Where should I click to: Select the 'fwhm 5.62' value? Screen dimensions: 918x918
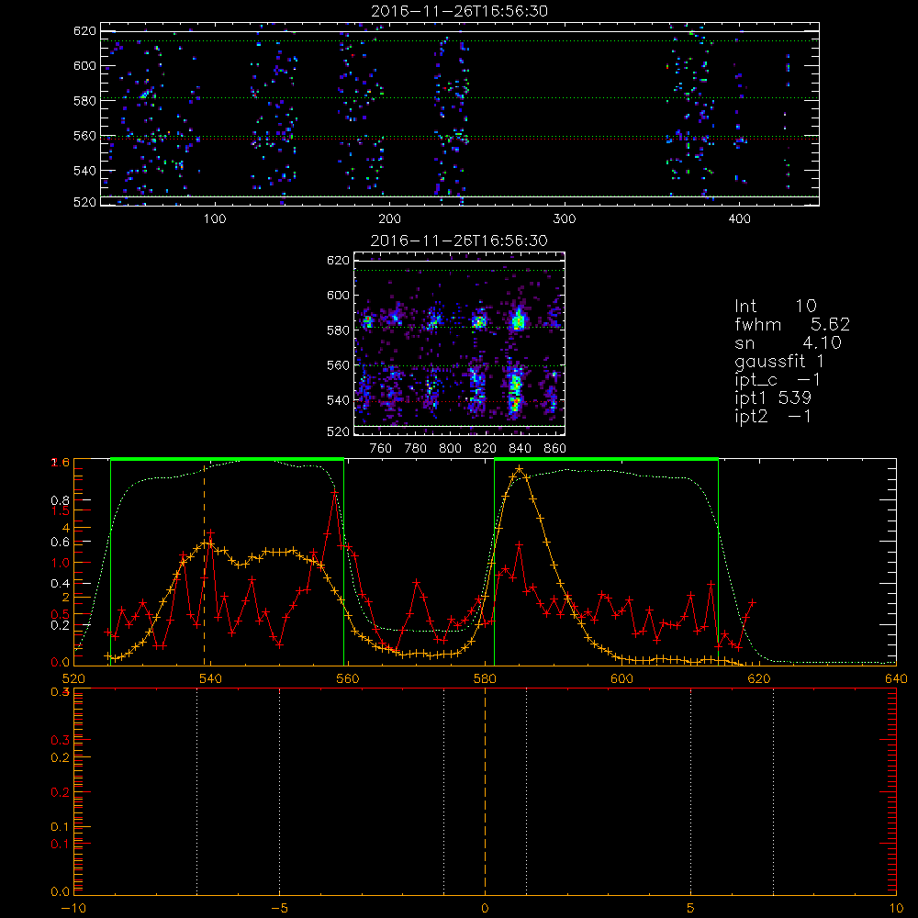pos(792,324)
